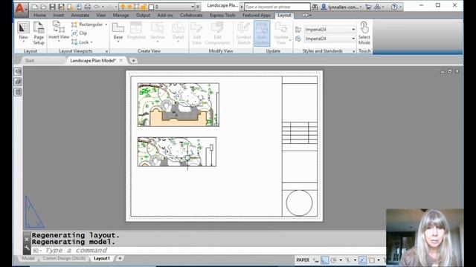Click in the keyword search field
Screen dimensions: 476x267
click(x=277, y=7)
